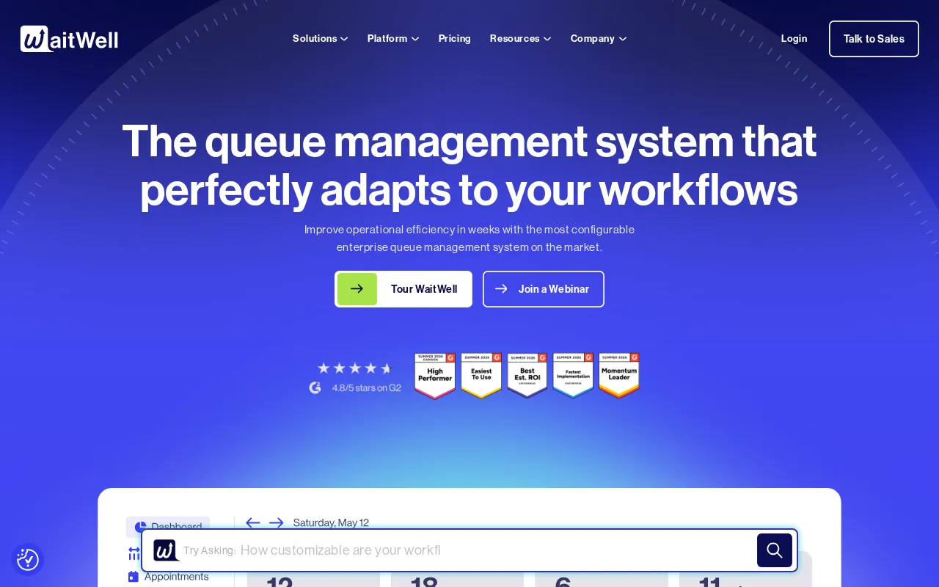Click the Tour WaitWell button

(403, 289)
